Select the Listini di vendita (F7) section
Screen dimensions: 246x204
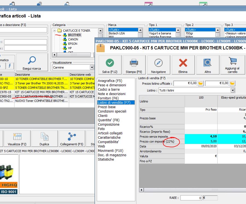click(116, 103)
